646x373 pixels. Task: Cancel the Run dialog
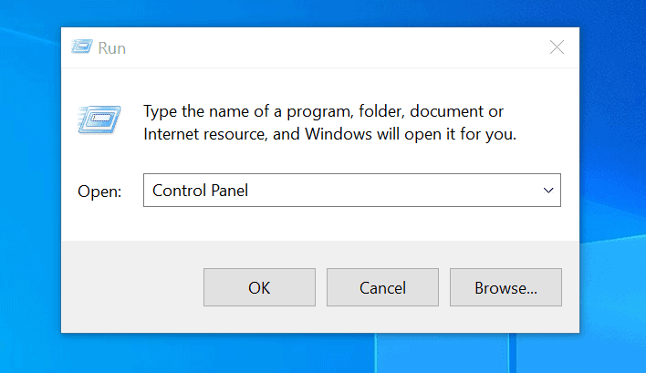click(x=382, y=287)
